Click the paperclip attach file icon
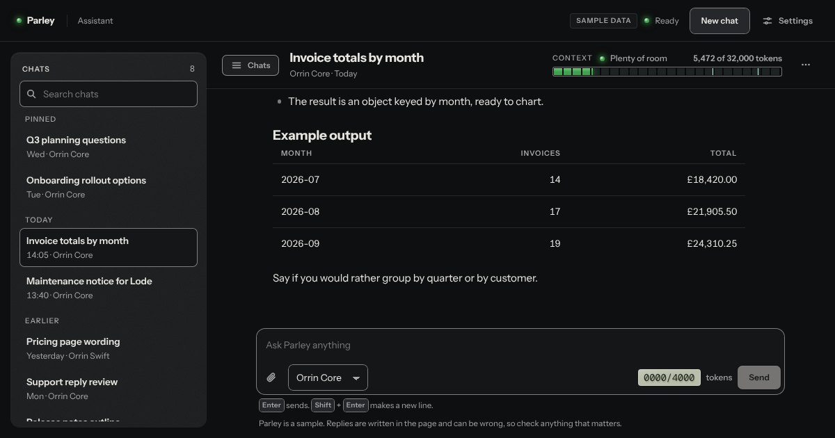Image resolution: width=835 pixels, height=438 pixels. pos(271,378)
